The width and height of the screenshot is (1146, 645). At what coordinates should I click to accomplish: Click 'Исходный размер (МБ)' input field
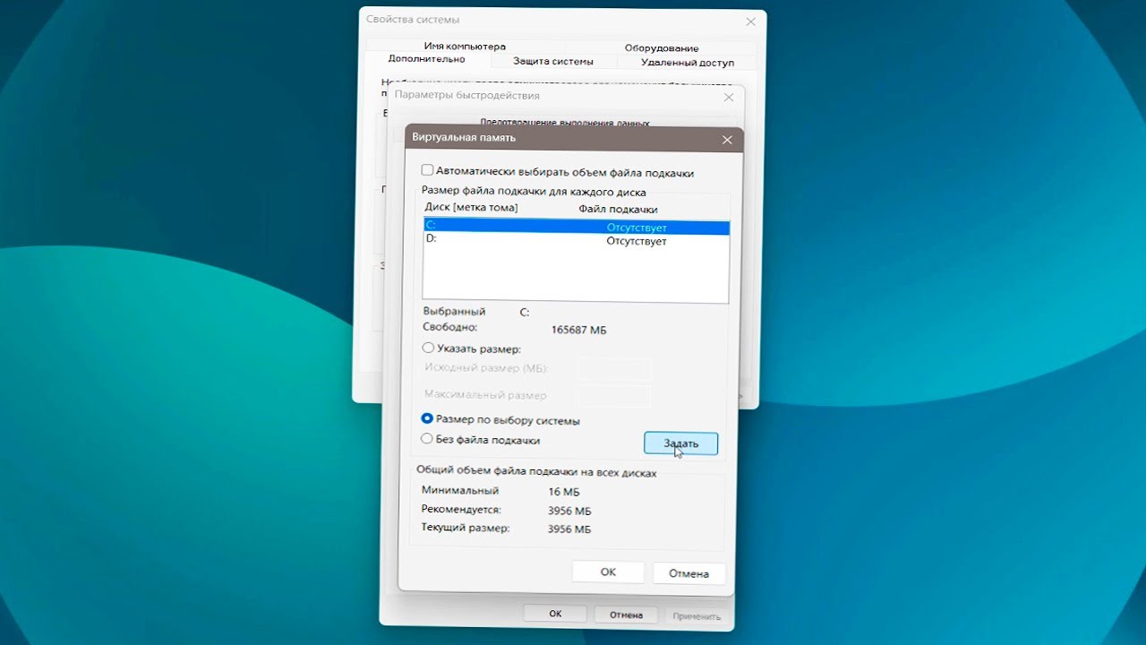tap(614, 368)
